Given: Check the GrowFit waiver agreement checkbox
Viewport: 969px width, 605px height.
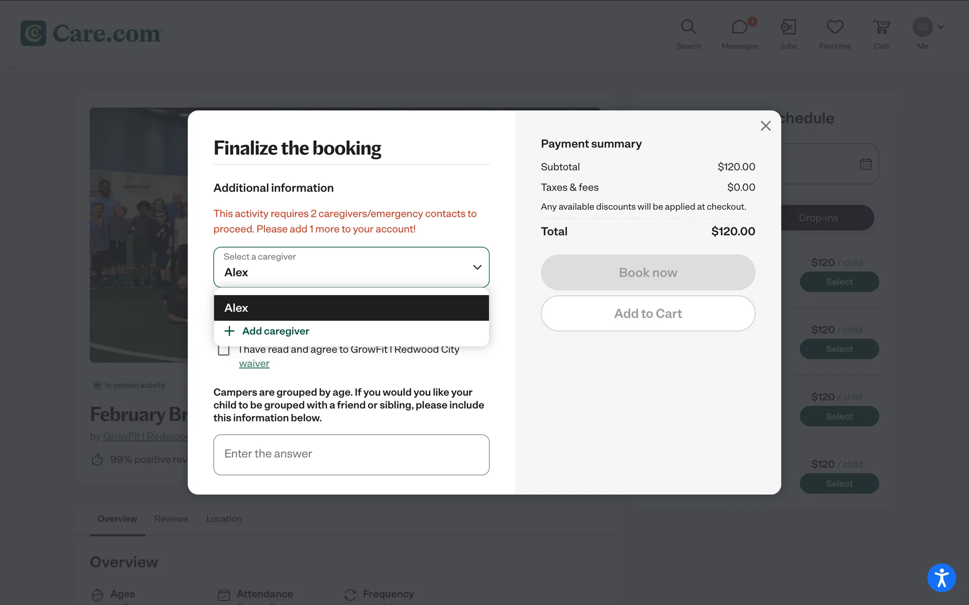Looking at the screenshot, I should point(224,350).
